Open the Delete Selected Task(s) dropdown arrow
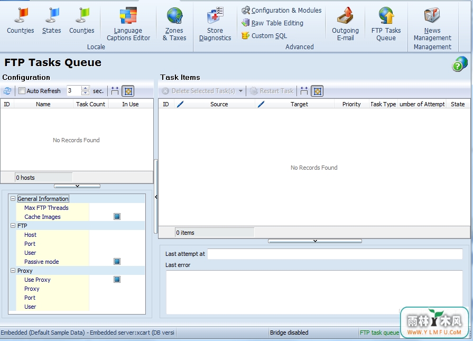Image resolution: width=473 pixels, height=341 pixels. pyautogui.click(x=240, y=91)
